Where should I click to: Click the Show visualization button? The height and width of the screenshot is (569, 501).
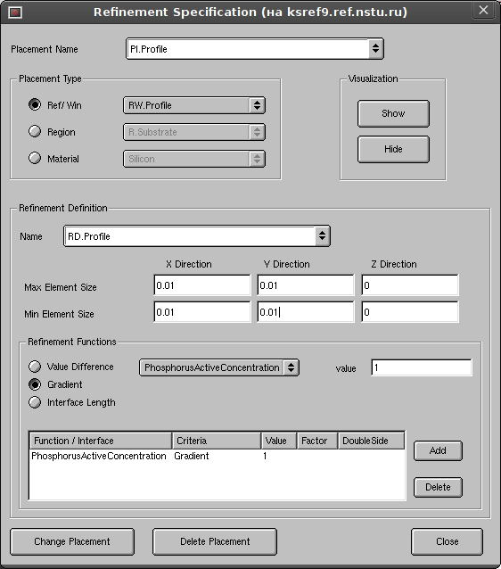[x=393, y=113]
